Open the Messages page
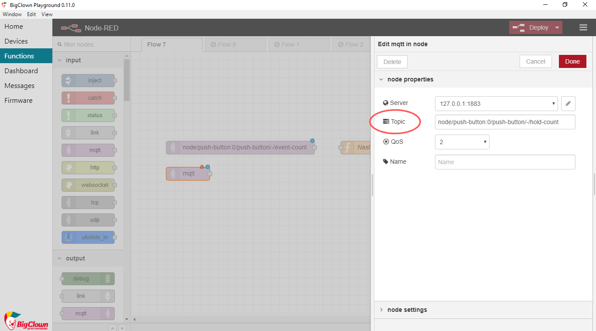The height and width of the screenshot is (331, 596). pos(26,86)
